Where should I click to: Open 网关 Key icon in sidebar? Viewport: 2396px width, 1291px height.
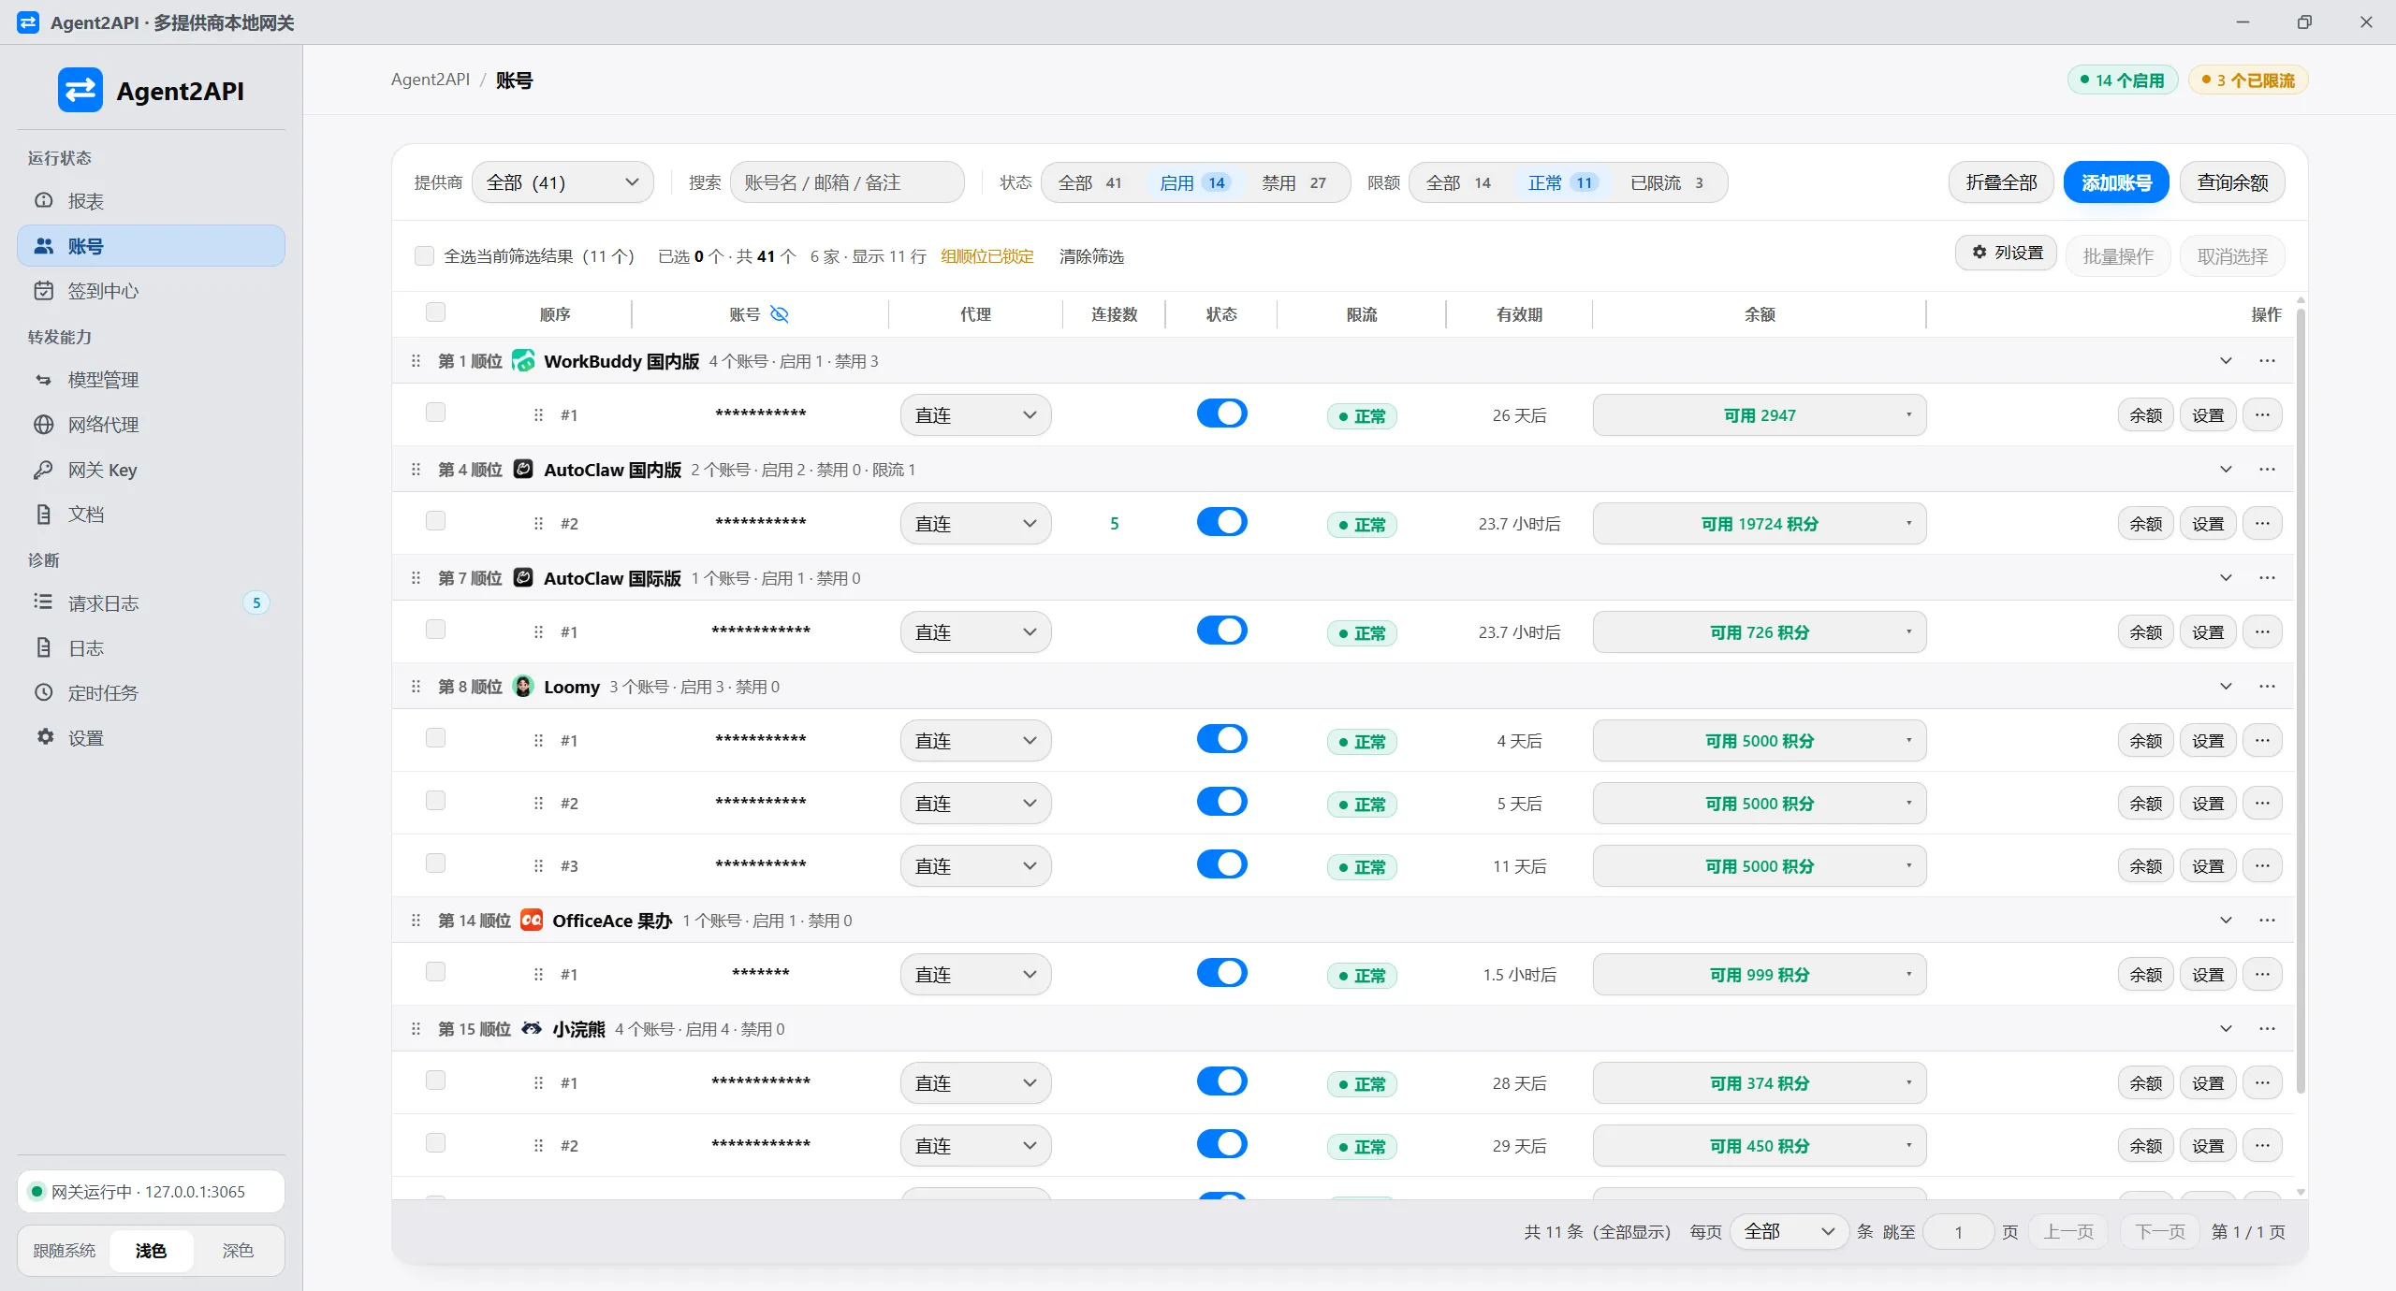(44, 470)
